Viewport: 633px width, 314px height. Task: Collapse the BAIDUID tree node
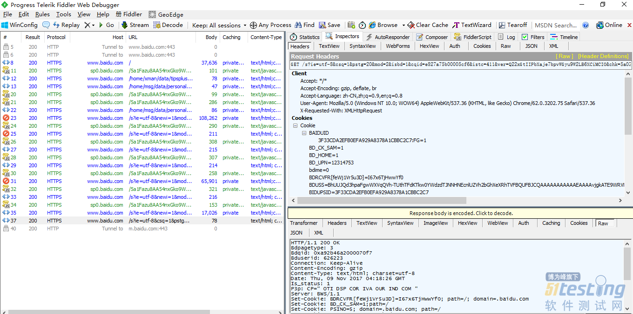(304, 133)
